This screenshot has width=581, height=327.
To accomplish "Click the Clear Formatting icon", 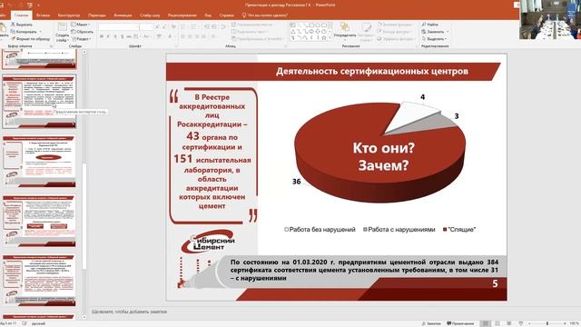I will point(173,26).
